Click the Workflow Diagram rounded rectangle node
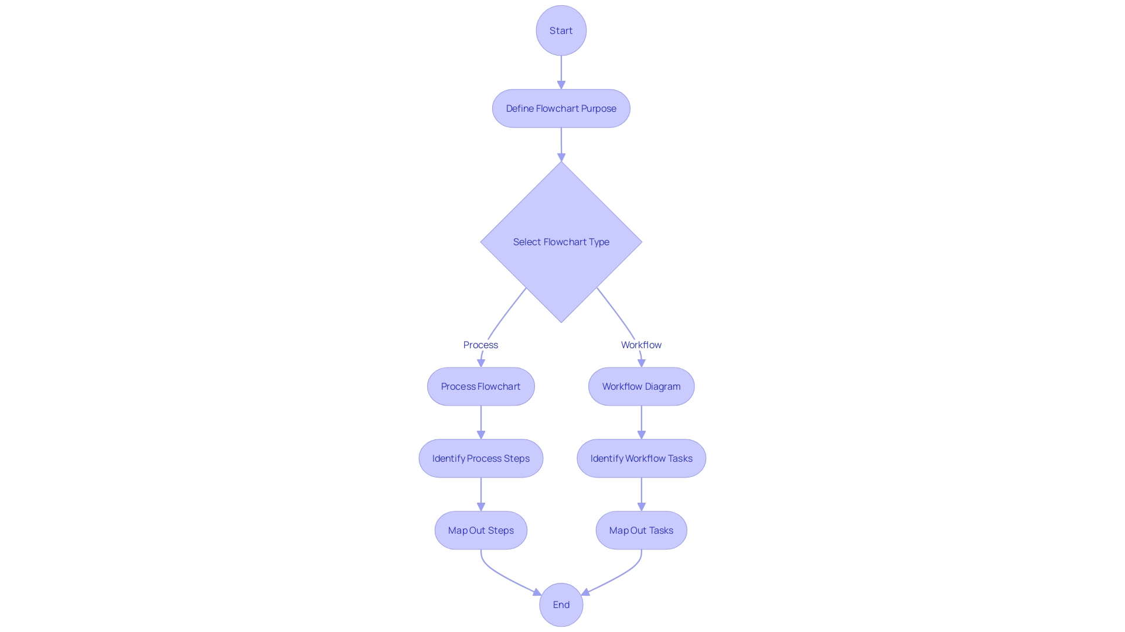Viewport: 1125px width, 632px height. (642, 386)
